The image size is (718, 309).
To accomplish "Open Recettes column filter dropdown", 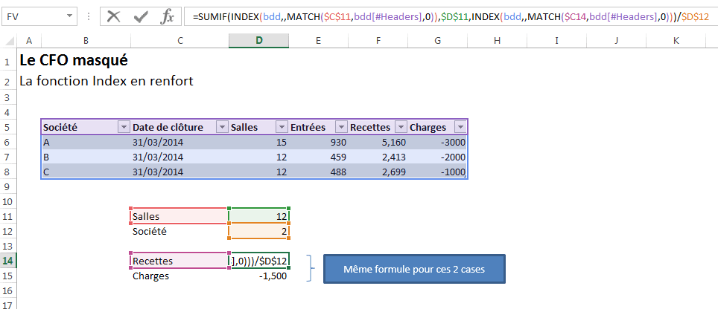I will click(x=400, y=127).
